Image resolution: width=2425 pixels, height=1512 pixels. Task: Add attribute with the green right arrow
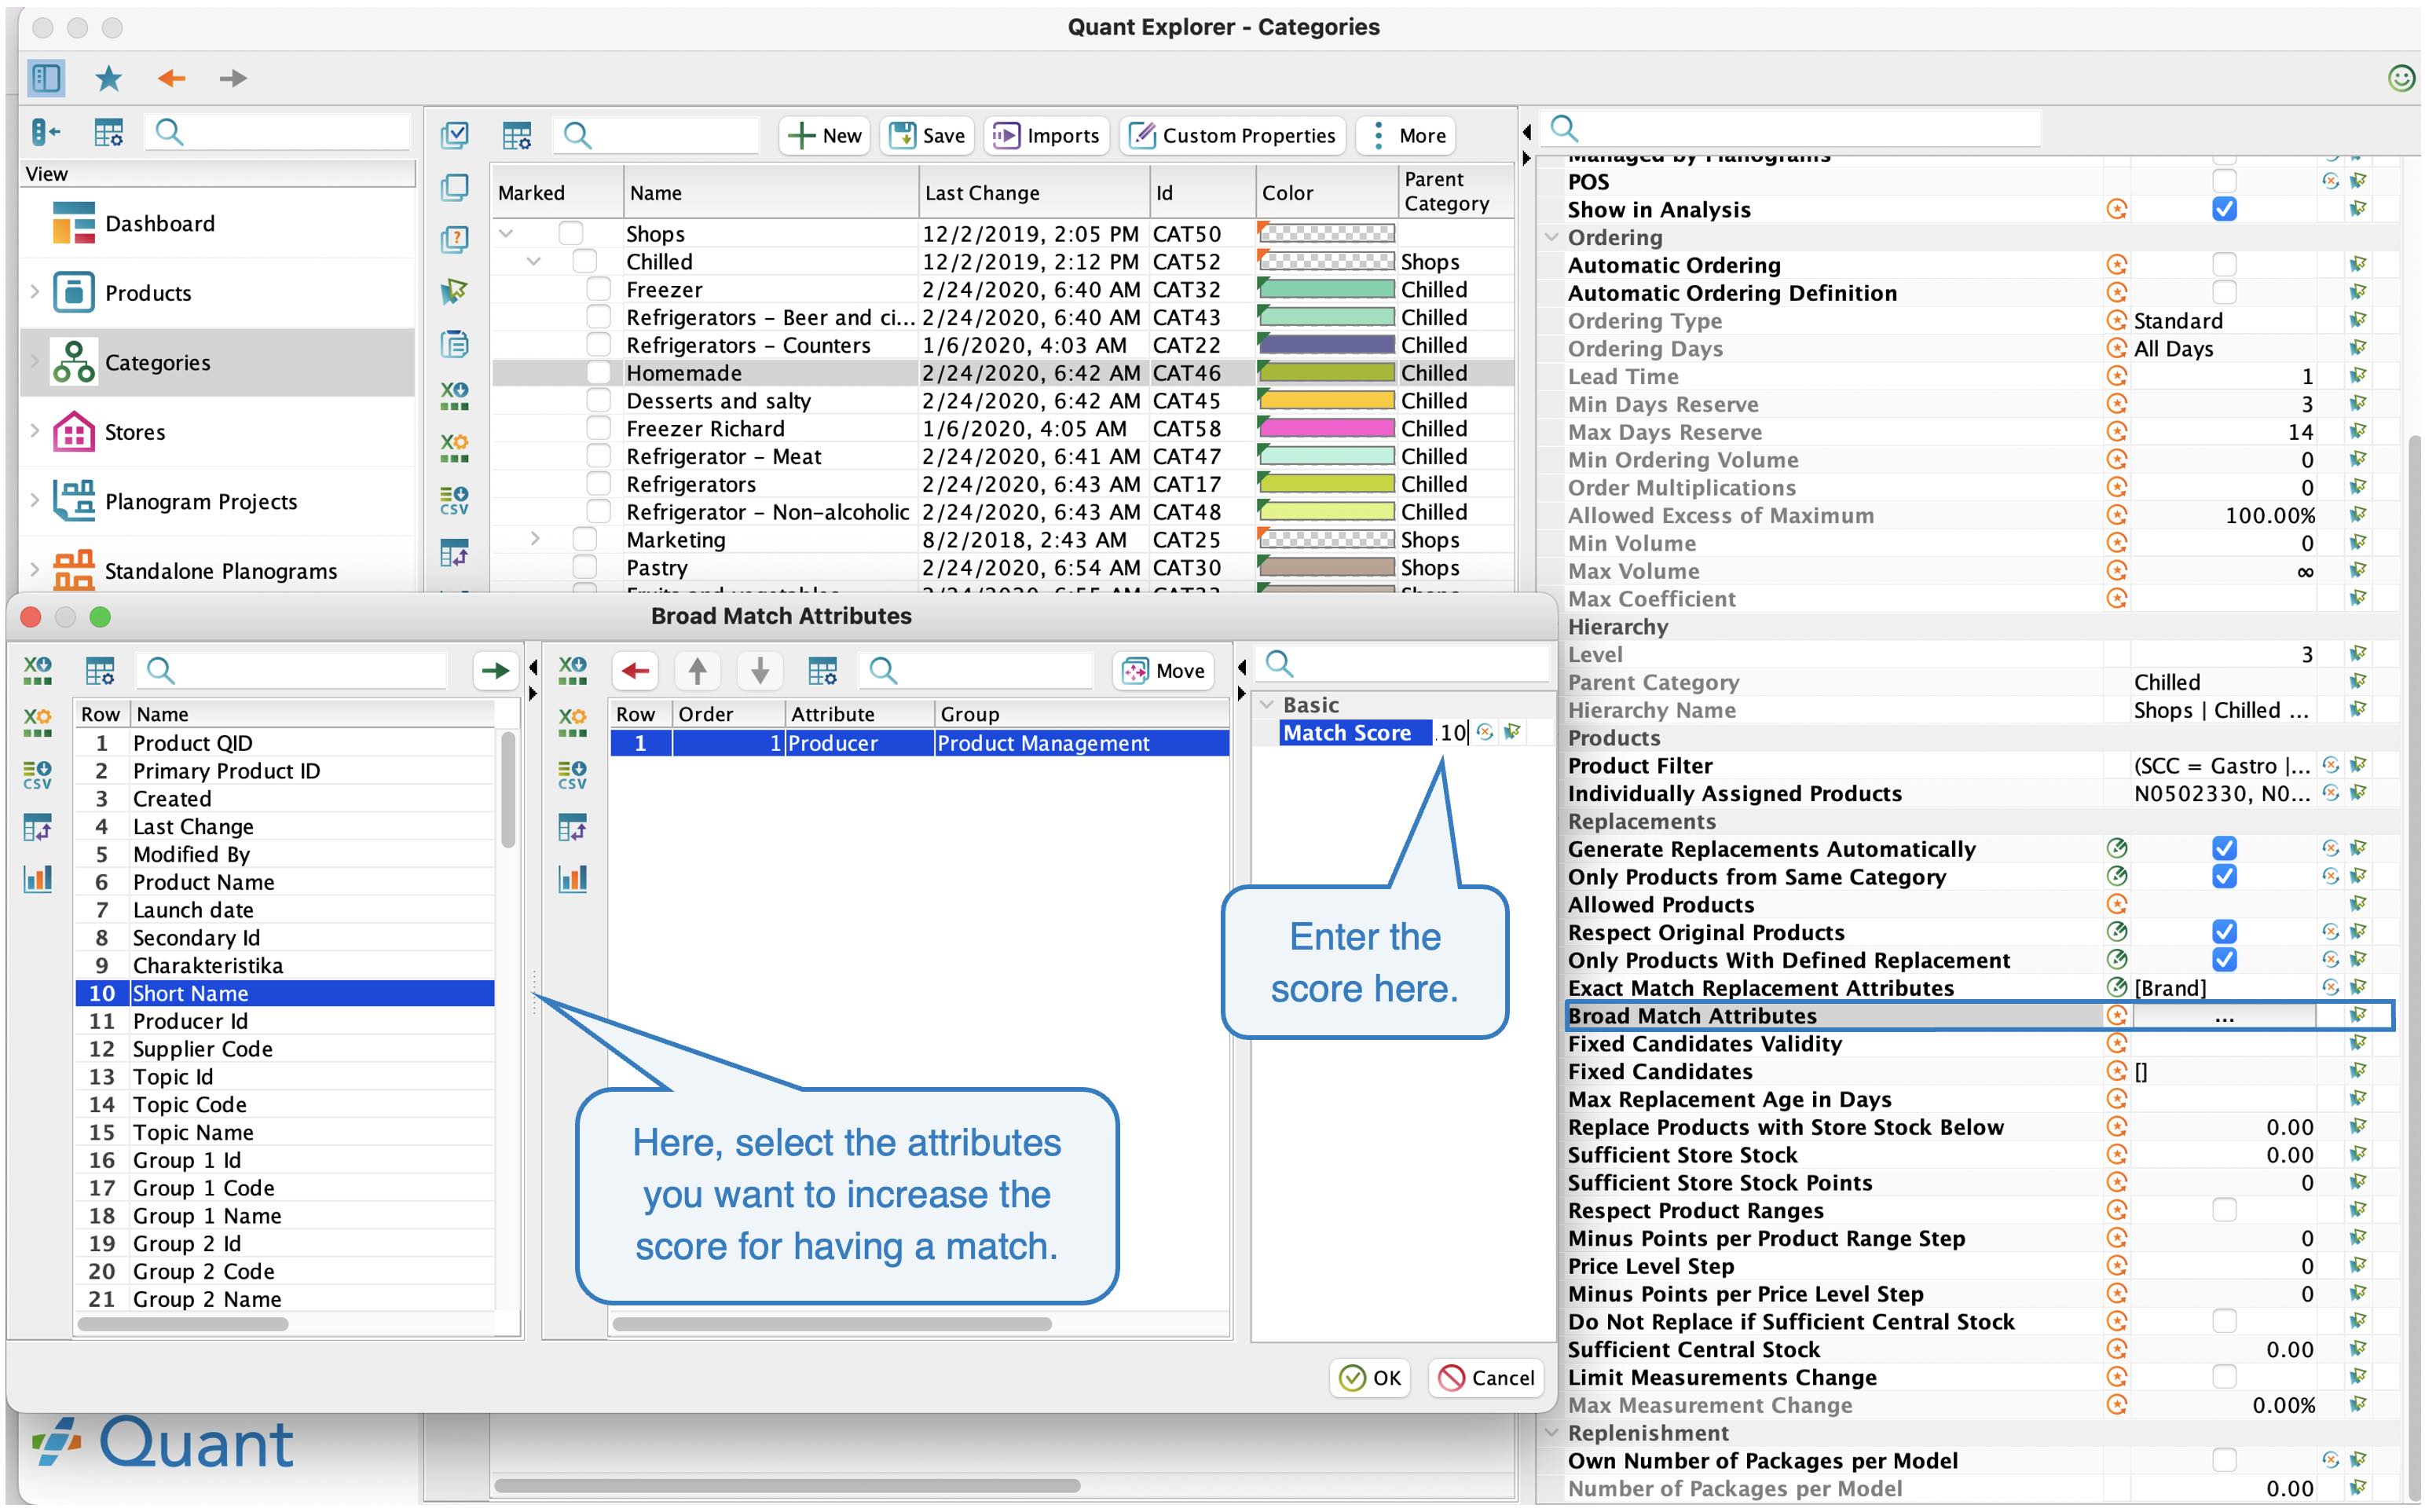click(x=495, y=670)
